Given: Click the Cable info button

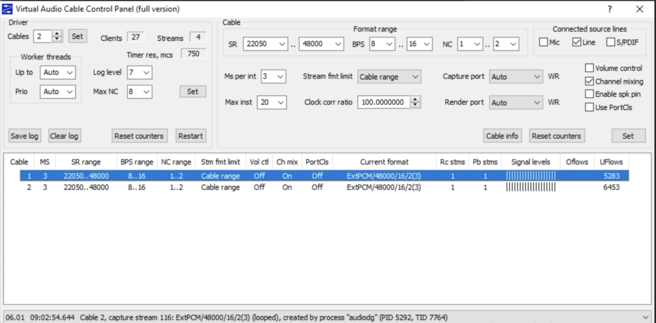Looking at the screenshot, I should (502, 136).
